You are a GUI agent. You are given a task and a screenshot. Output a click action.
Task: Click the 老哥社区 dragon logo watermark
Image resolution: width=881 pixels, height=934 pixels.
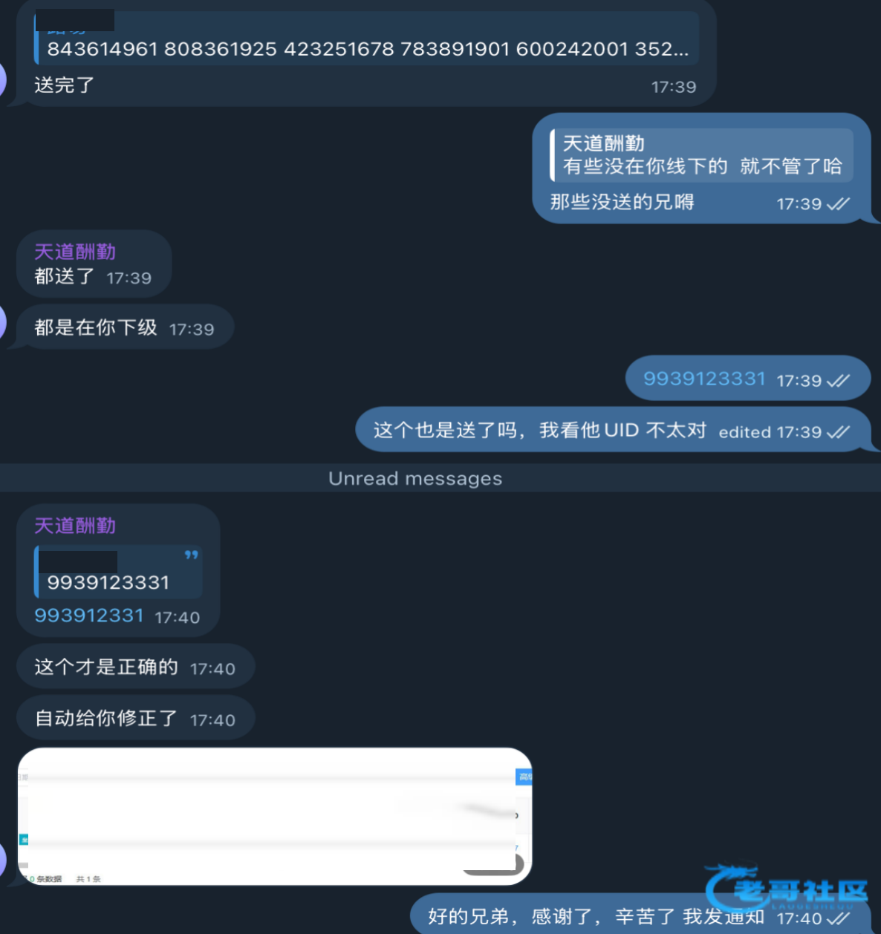click(x=786, y=887)
